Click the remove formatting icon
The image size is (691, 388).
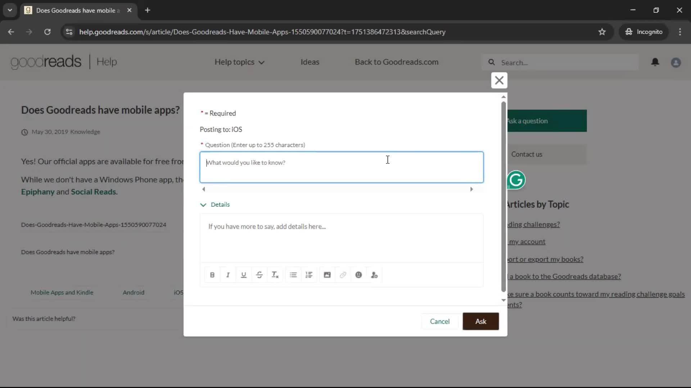coord(275,275)
